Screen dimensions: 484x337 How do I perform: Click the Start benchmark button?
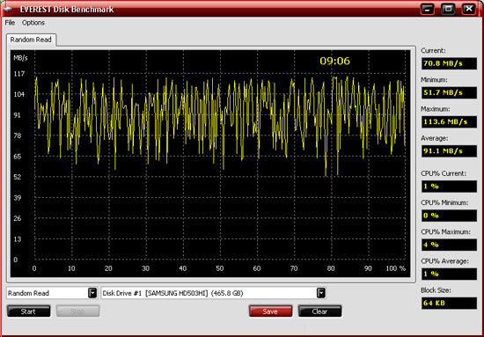(28, 311)
